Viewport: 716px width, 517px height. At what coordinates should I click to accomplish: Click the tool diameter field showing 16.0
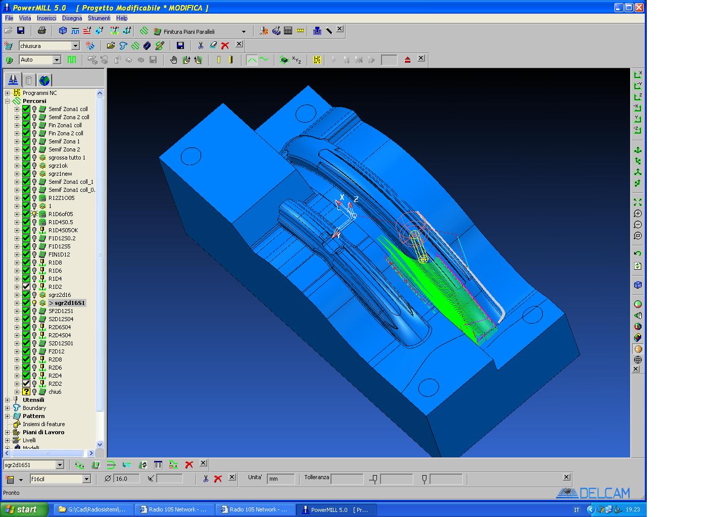click(127, 479)
